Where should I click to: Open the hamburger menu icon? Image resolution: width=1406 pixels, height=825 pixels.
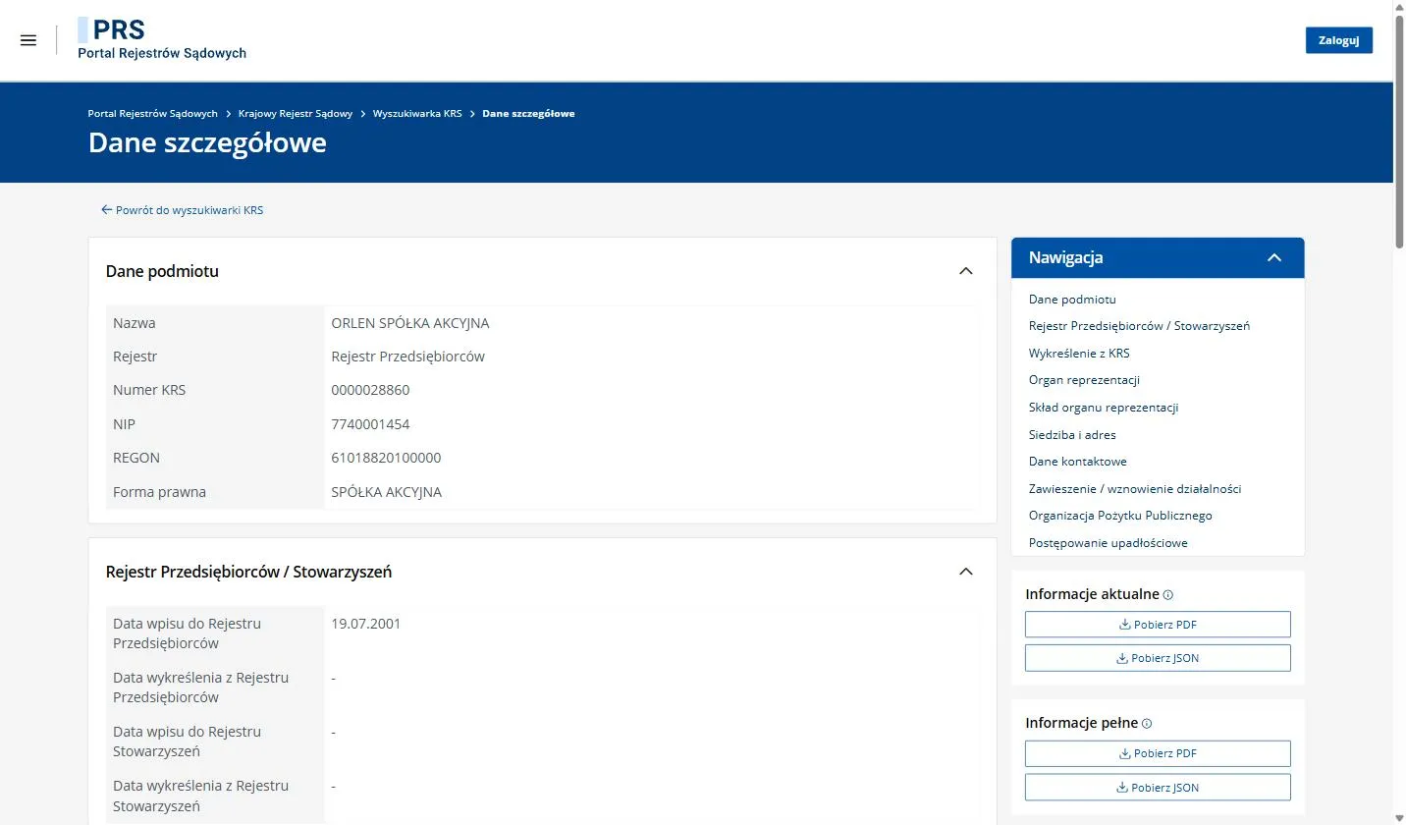pyautogui.click(x=28, y=40)
